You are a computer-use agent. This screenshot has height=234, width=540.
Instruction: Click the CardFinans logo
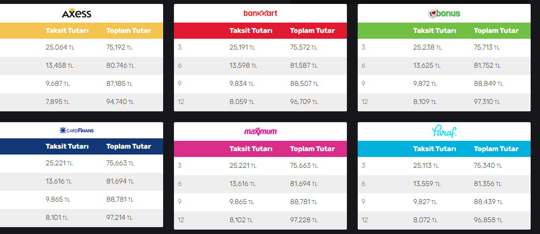pyautogui.click(x=77, y=130)
